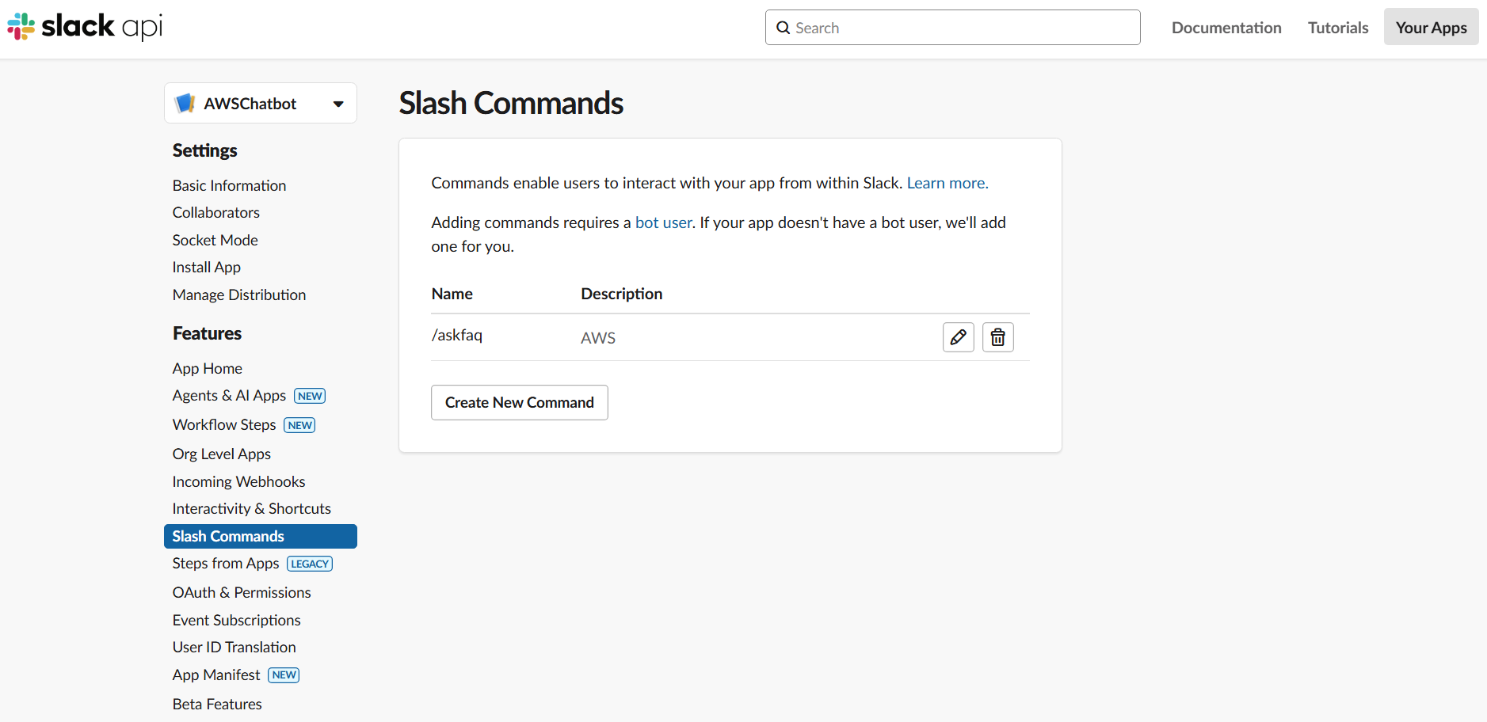Viewport: 1487px width, 722px height.
Task: Open Agents & AI Apps feature
Action: pos(229,395)
